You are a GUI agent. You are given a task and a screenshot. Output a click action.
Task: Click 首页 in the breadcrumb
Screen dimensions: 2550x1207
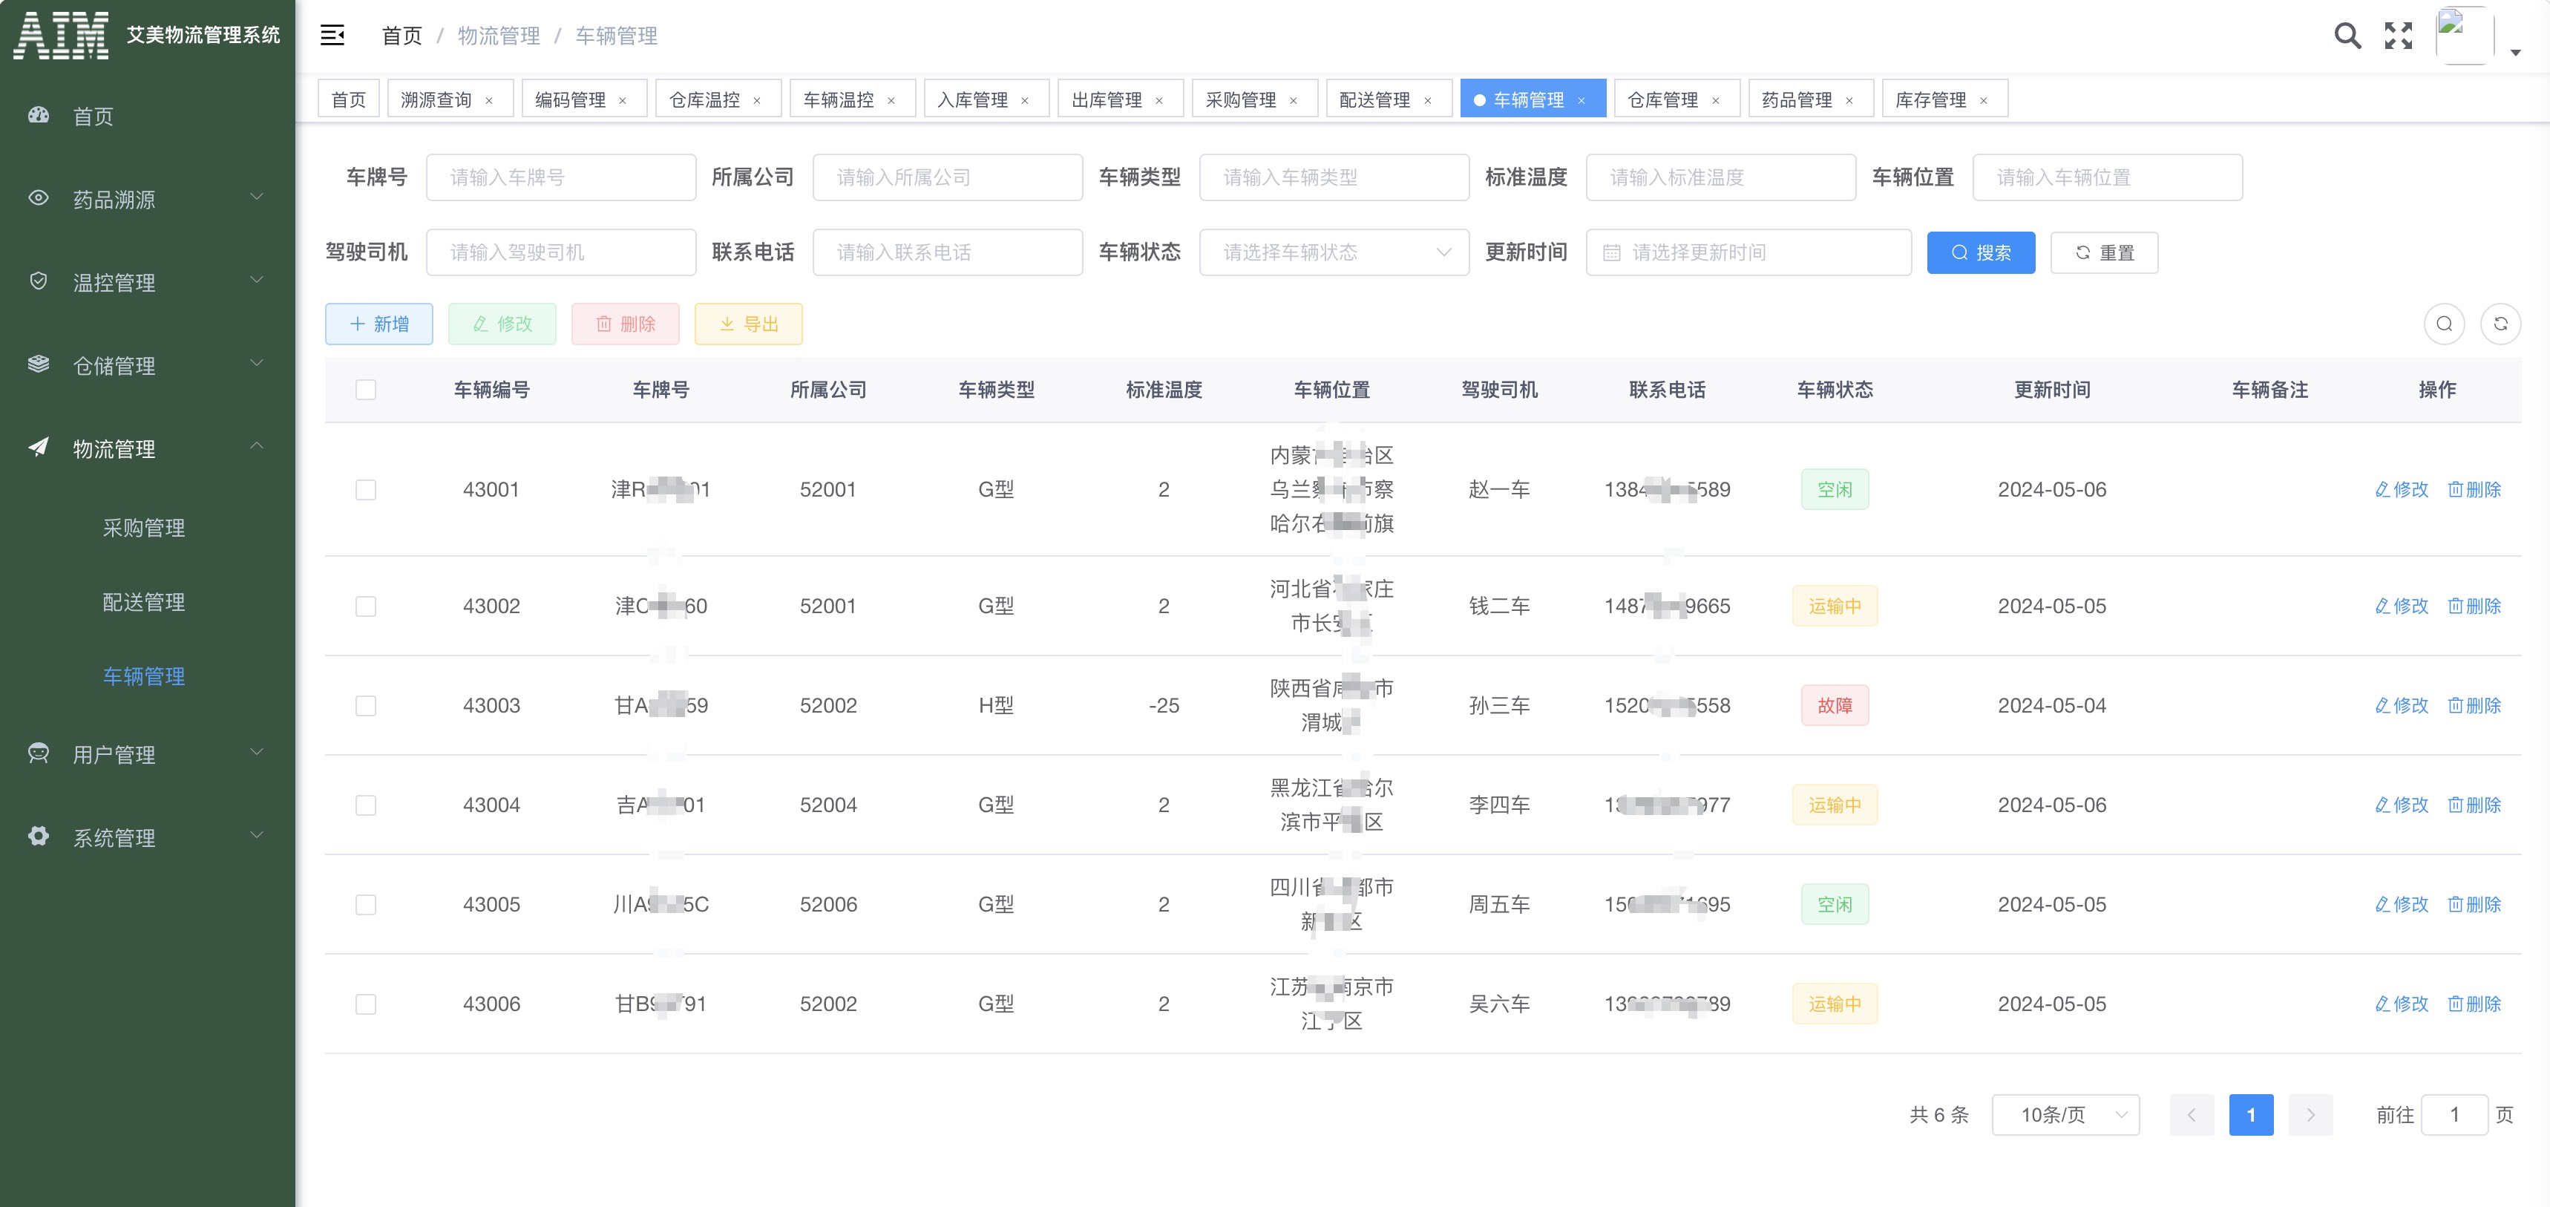pyautogui.click(x=402, y=36)
